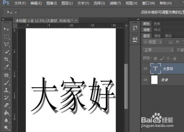Select the Polygonal Lasso tool
The image size is (184, 132).
click(x=6, y=44)
